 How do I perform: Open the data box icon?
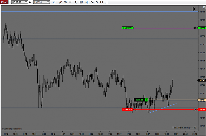(x=81, y=2)
